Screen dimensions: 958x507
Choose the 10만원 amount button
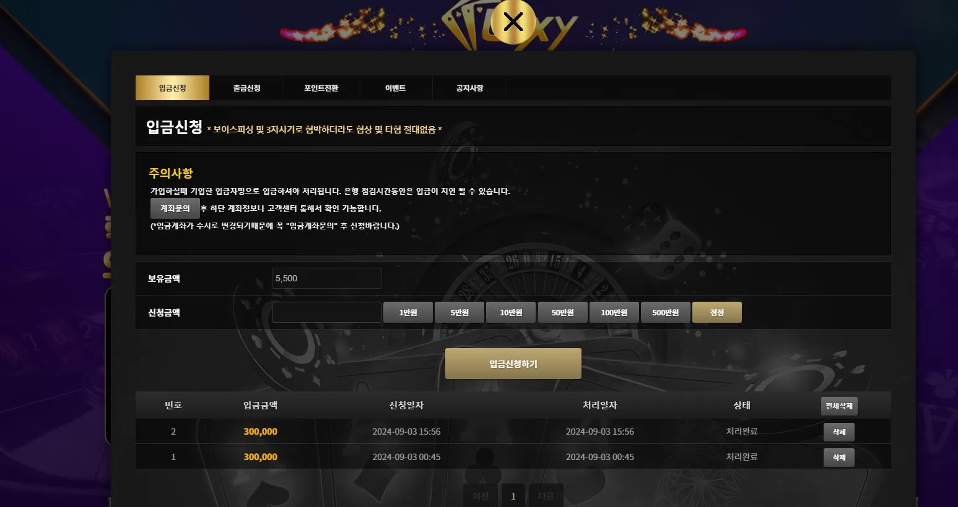511,312
